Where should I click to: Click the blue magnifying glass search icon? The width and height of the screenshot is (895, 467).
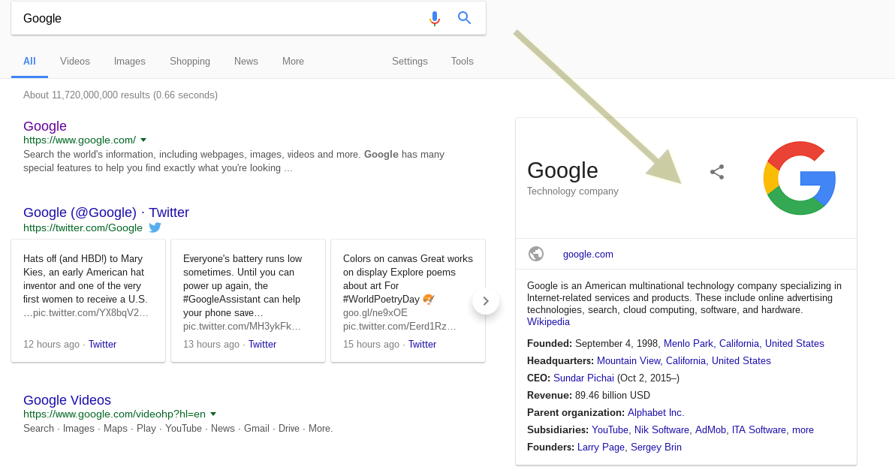[465, 18]
